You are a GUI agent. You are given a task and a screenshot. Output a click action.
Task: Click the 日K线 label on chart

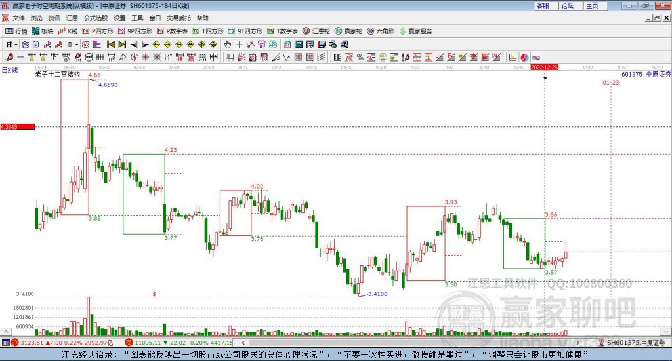pyautogui.click(x=10, y=70)
